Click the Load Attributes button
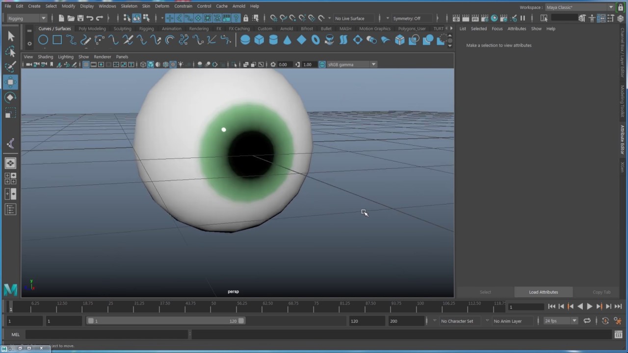The image size is (628, 353). pyautogui.click(x=543, y=292)
